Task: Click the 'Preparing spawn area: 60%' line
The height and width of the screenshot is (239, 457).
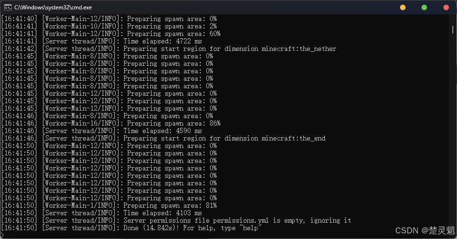Action: click(111, 34)
